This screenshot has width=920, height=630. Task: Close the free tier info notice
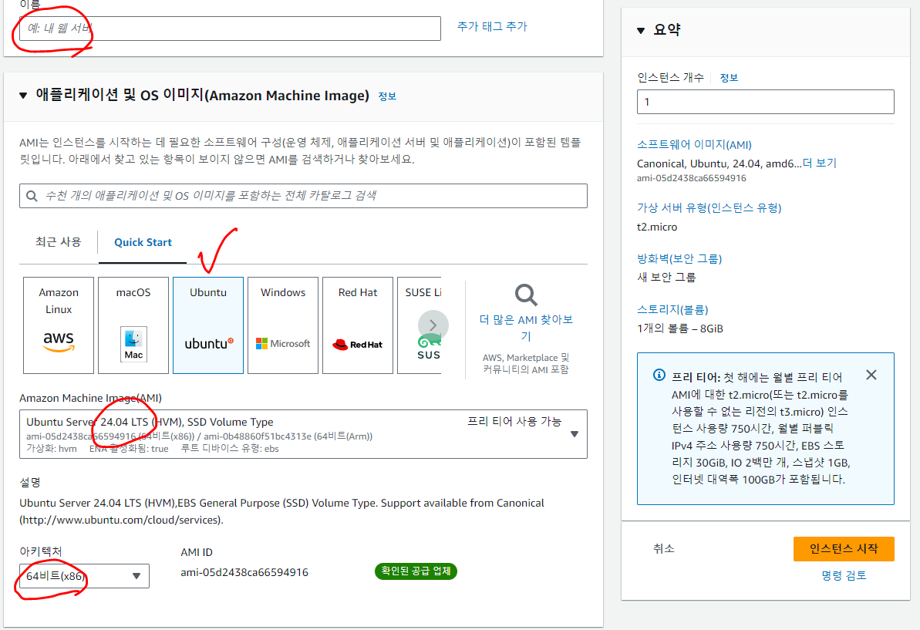pyautogui.click(x=871, y=375)
